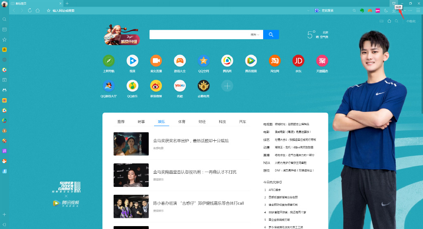Viewport: 423px width, 229px height.
Task: Click the 减负升级 game banner logo
Action: click(x=122, y=35)
